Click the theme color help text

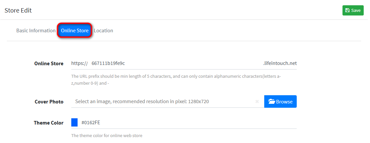click(107, 135)
